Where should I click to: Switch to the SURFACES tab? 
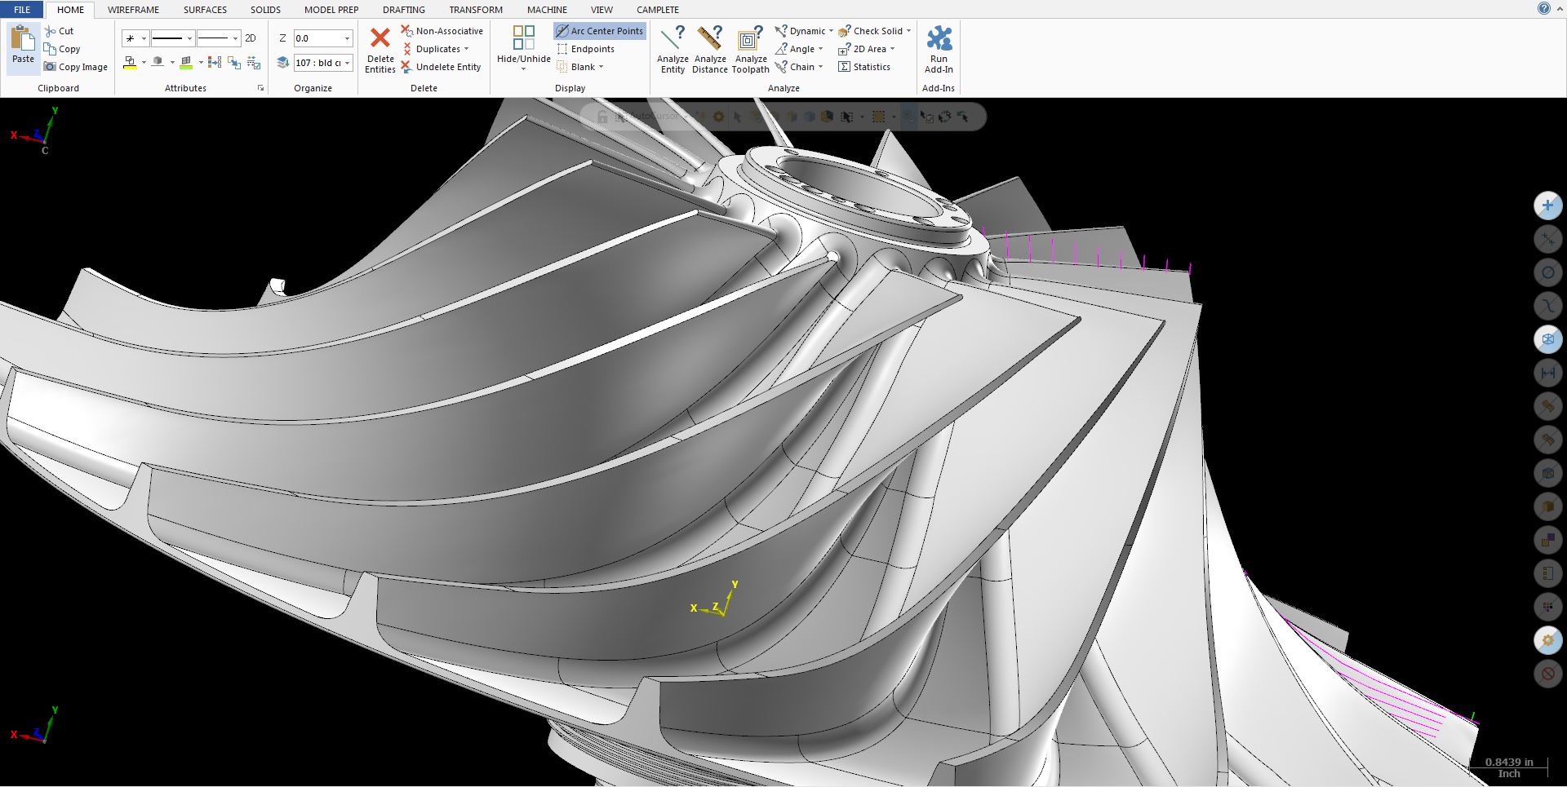pos(205,10)
